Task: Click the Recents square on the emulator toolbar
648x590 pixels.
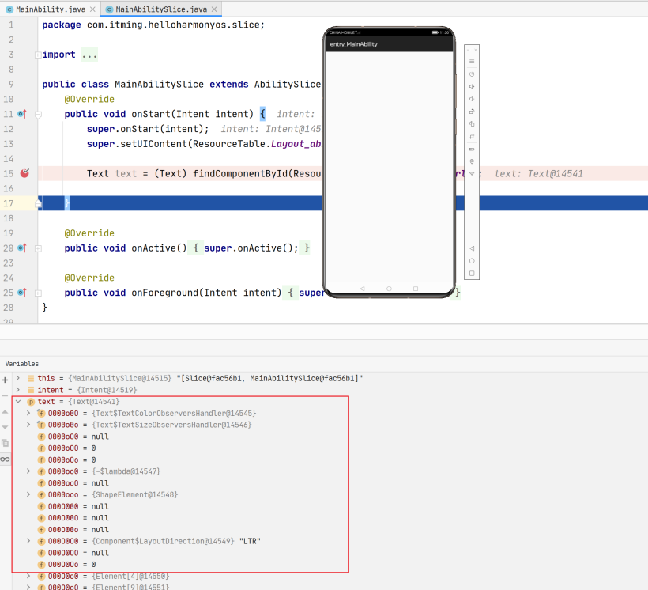Action: pyautogui.click(x=472, y=273)
